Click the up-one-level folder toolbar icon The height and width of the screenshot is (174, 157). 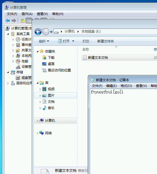[22, 21]
